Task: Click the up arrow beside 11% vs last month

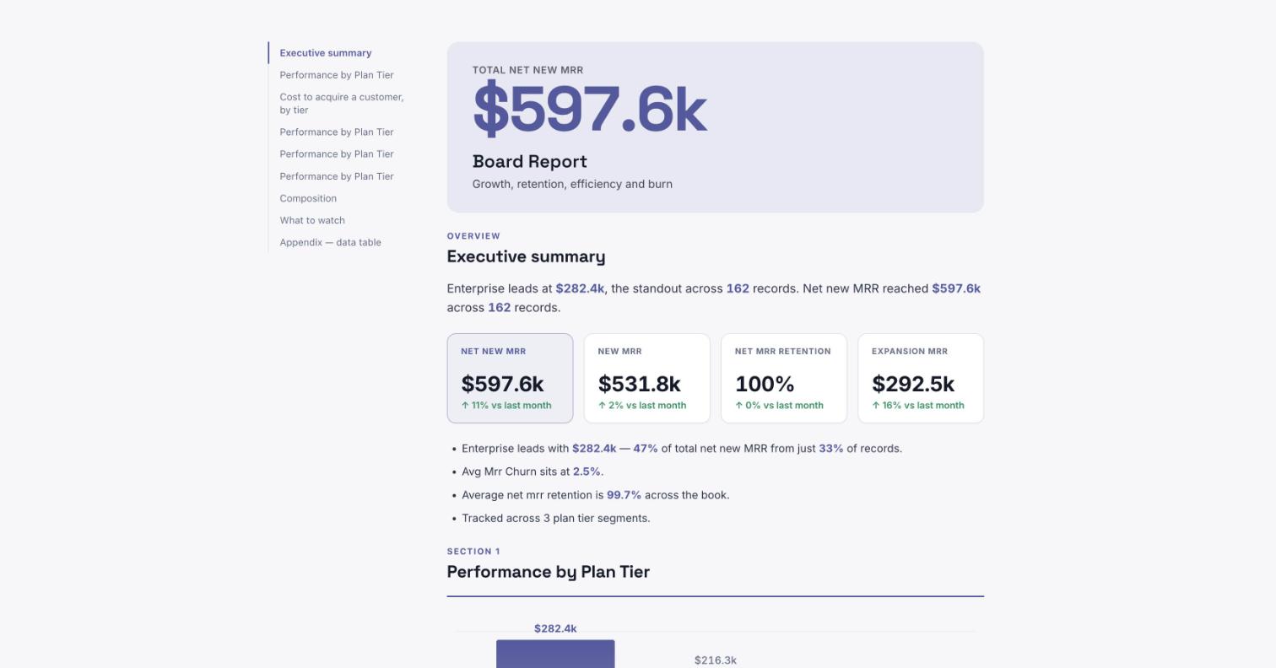Action: tap(465, 406)
